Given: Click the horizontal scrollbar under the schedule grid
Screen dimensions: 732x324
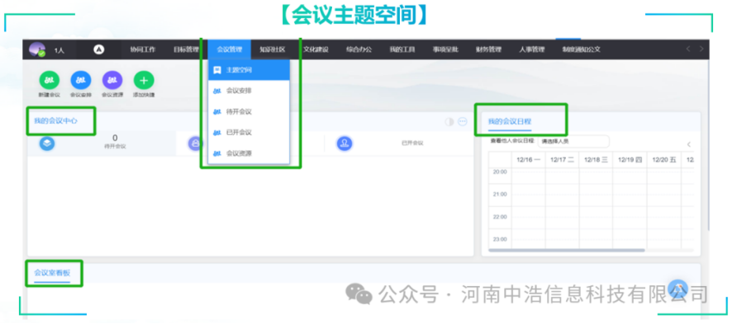Looking at the screenshot, I should coord(566,251).
